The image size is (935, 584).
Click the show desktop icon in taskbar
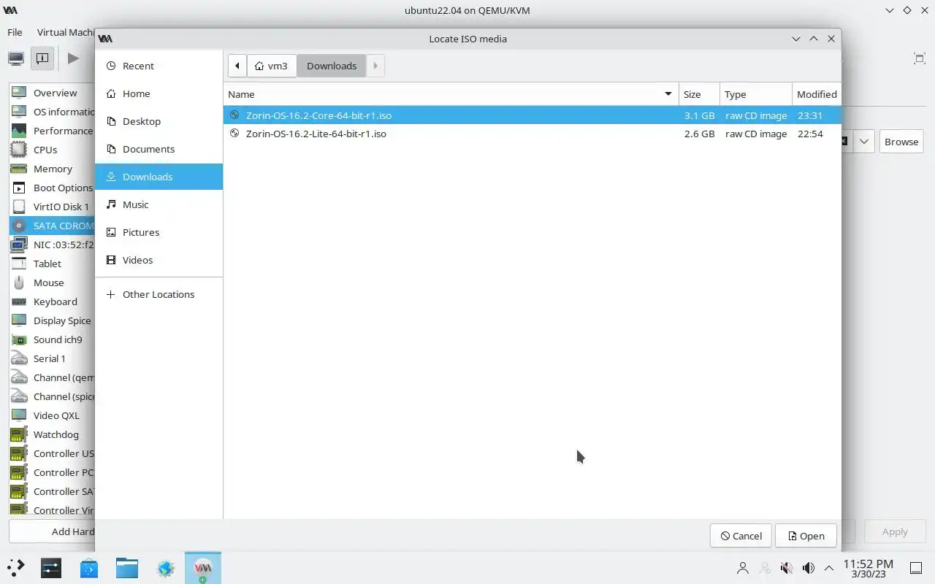(916, 568)
